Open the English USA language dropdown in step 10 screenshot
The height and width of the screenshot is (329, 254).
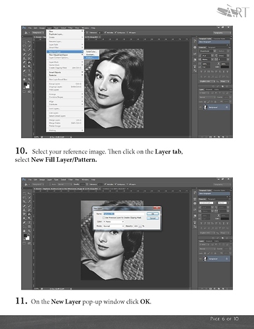click(x=207, y=82)
